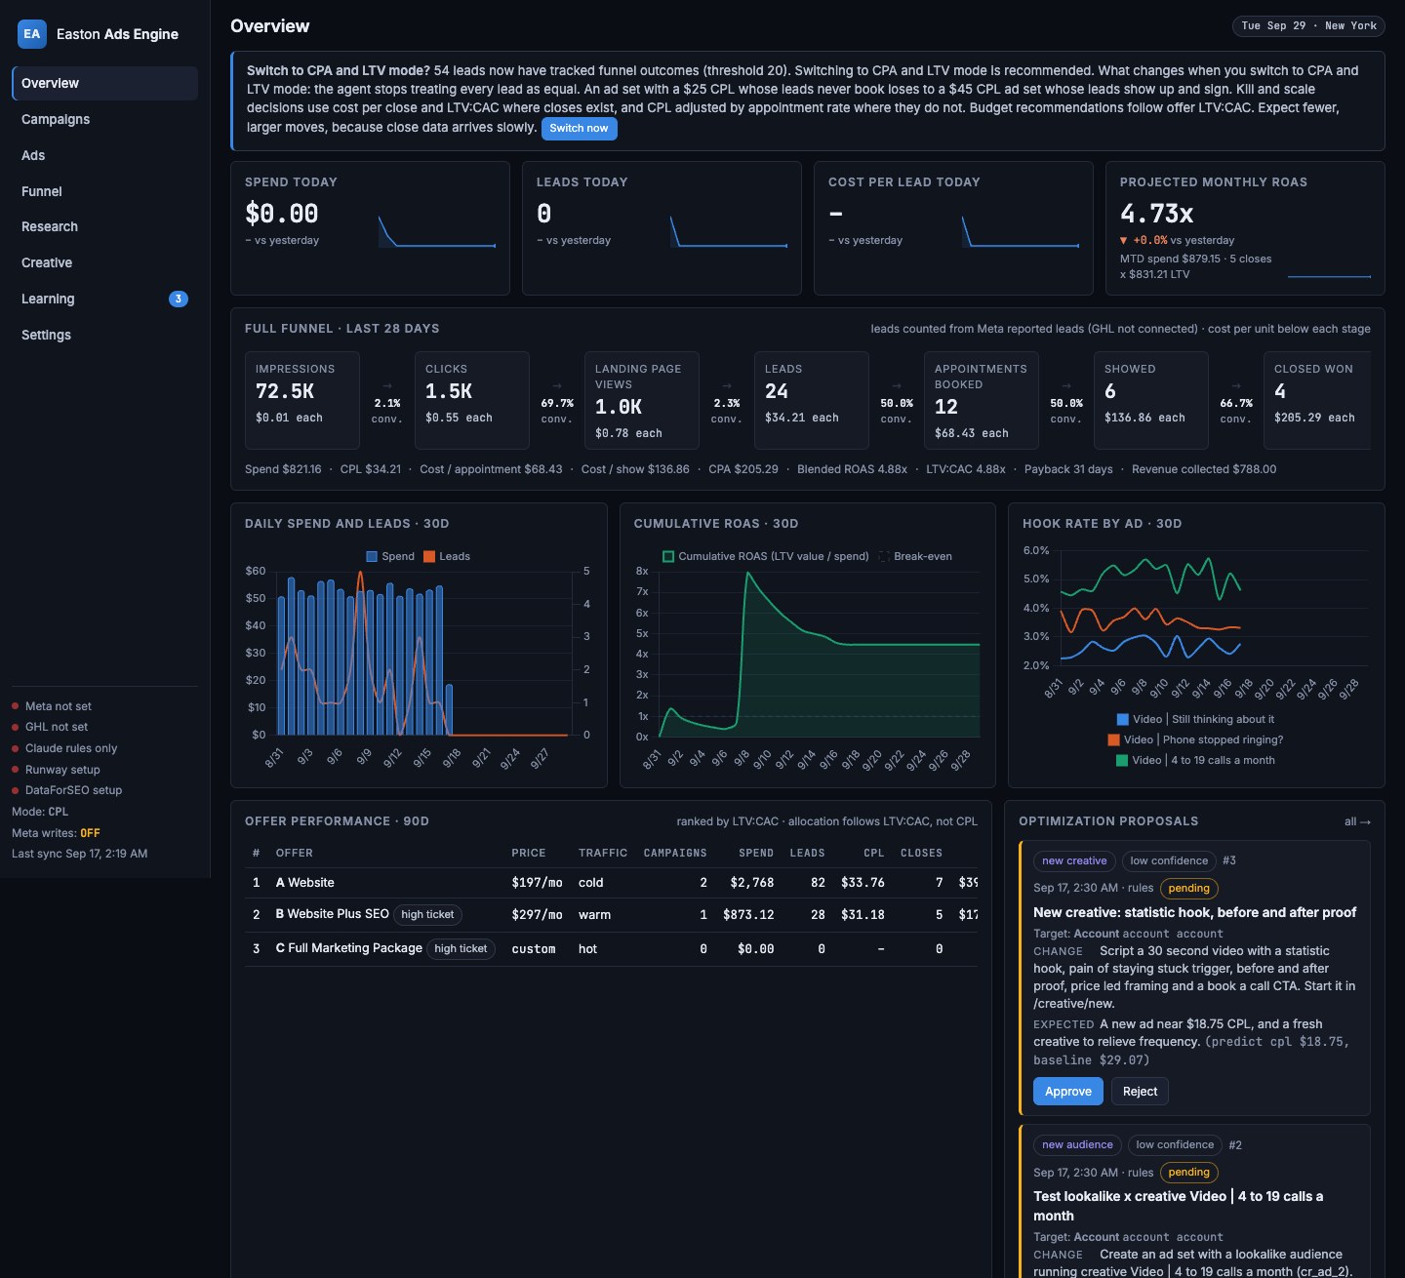This screenshot has height=1278, width=1405.
Task: Reject the statistic hook proposal
Action: point(1140,1091)
